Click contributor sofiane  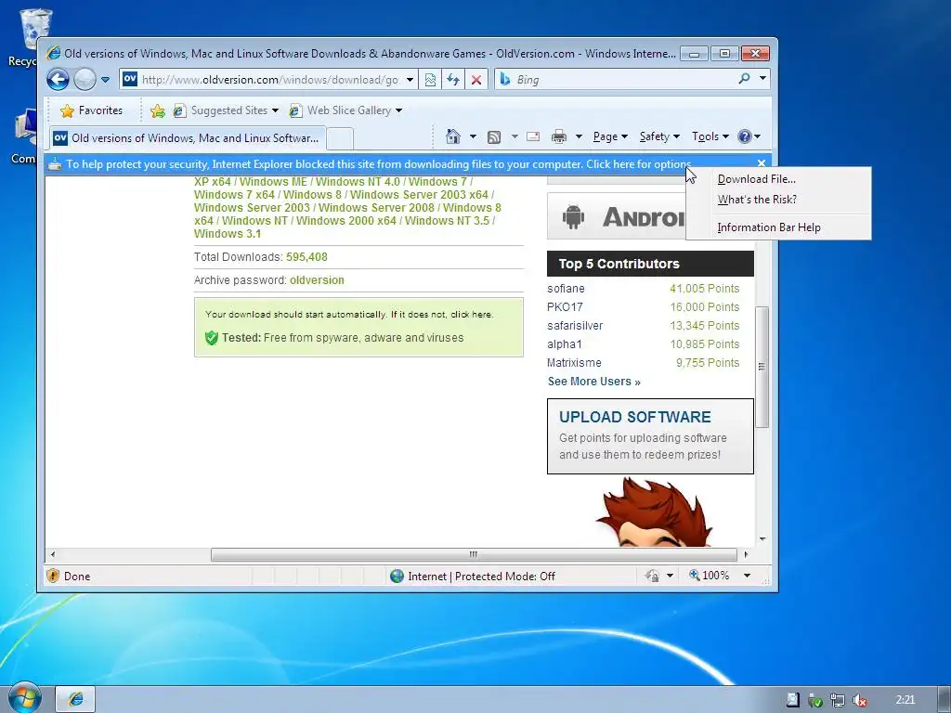pos(566,289)
